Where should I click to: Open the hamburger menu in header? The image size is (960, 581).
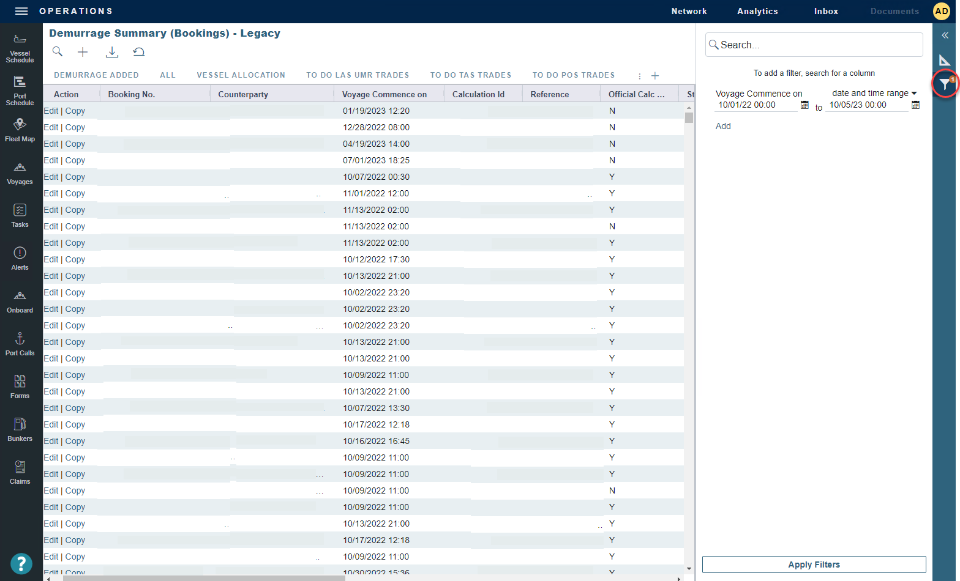(21, 11)
